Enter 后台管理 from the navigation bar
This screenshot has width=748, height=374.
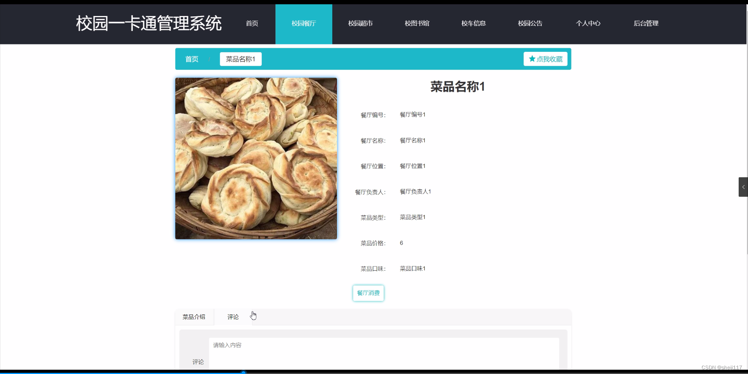pos(646,23)
